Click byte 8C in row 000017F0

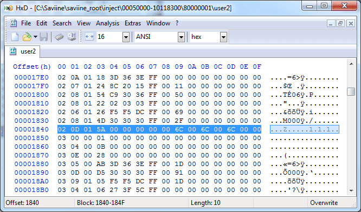114,86
